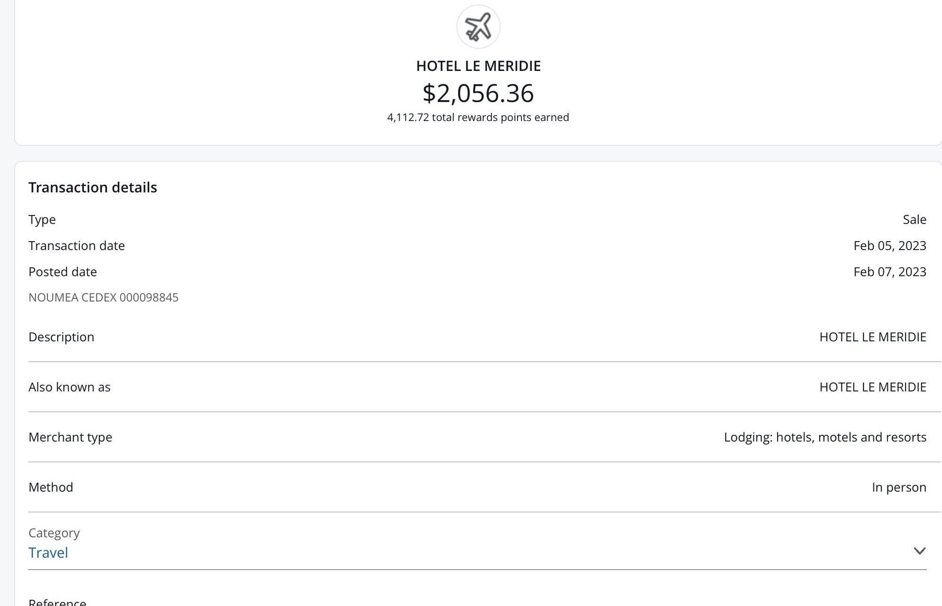This screenshot has width=942, height=606.
Task: Open the Category dropdown chevron
Action: coord(919,551)
